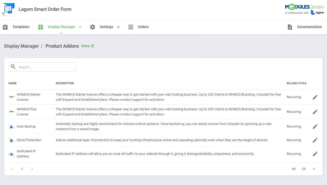Expand the Settings dropdown chevron
327x185 pixels.
pyautogui.click(x=118, y=27)
